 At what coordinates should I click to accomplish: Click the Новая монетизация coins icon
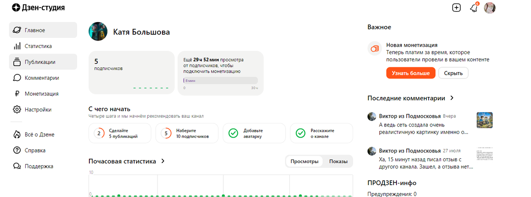[x=375, y=48]
